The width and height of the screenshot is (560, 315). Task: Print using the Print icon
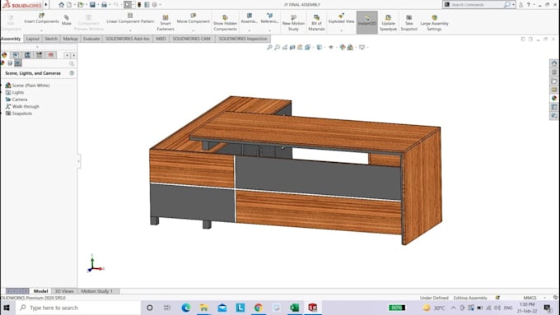click(105, 5)
